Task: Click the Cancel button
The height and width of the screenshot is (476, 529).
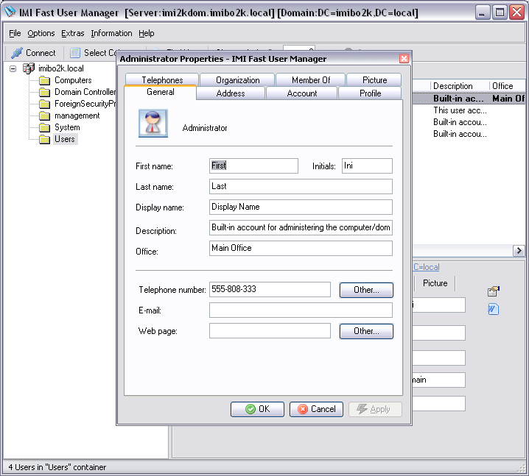Action: [x=317, y=409]
